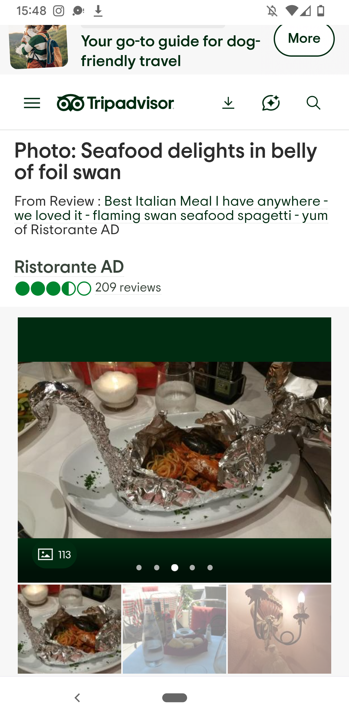Viewport: 349px width, 719px height.
Task: Open the wall lamp thumbnail
Action: 280,629
